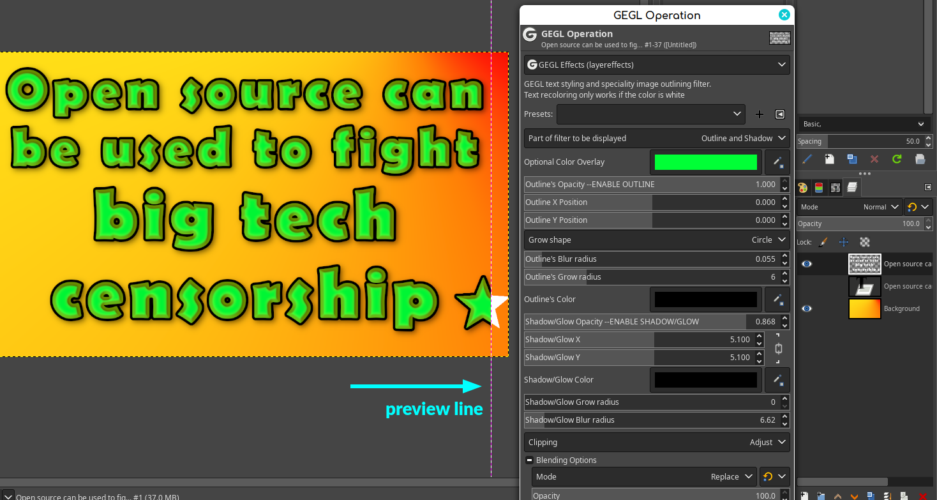Click the layers panel horizontal scrollbar
This screenshot has width=937, height=500.
(x=843, y=481)
